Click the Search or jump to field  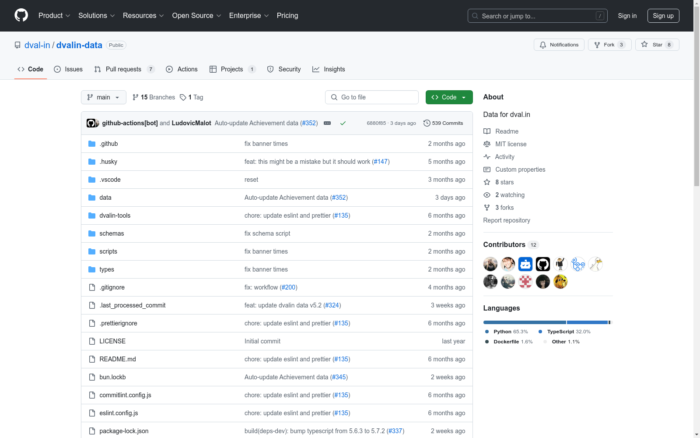(538, 16)
